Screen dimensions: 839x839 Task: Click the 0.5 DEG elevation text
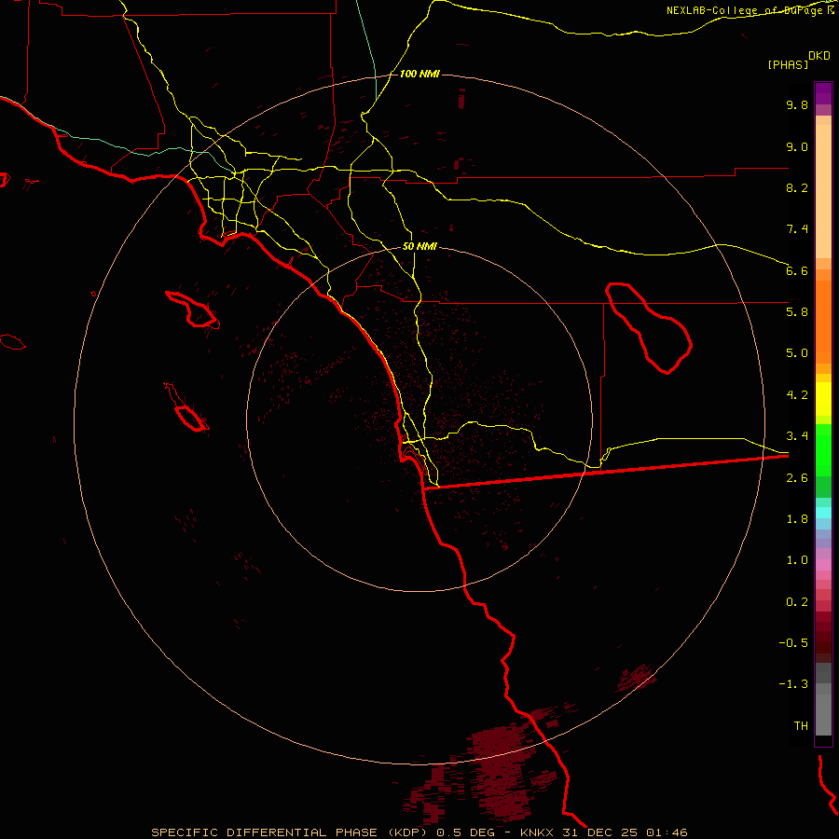point(465,832)
